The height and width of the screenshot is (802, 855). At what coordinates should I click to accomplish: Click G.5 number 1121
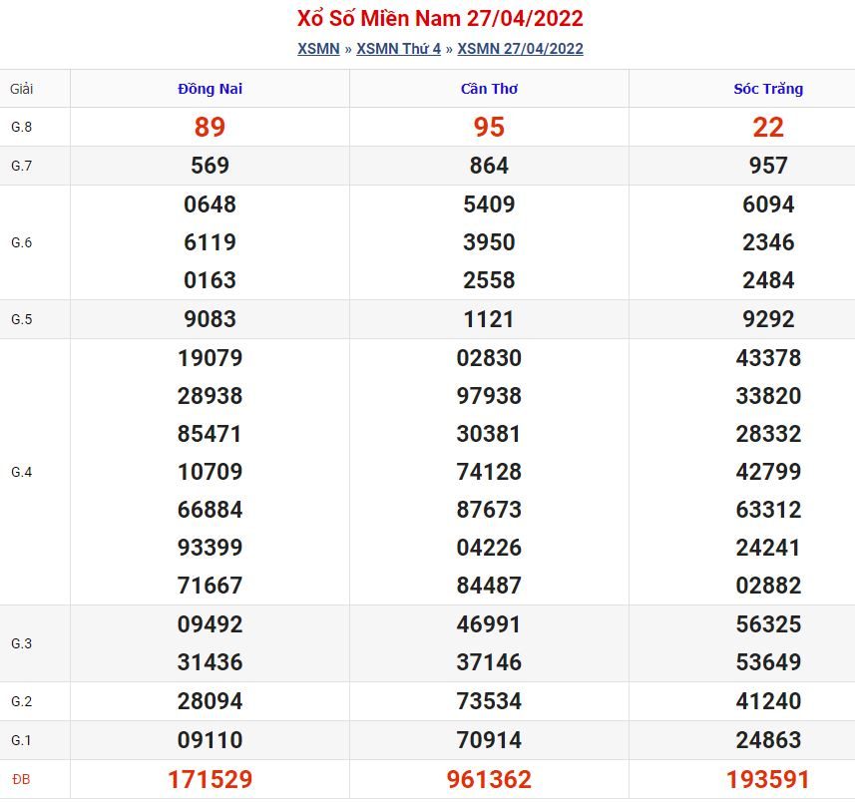point(489,319)
